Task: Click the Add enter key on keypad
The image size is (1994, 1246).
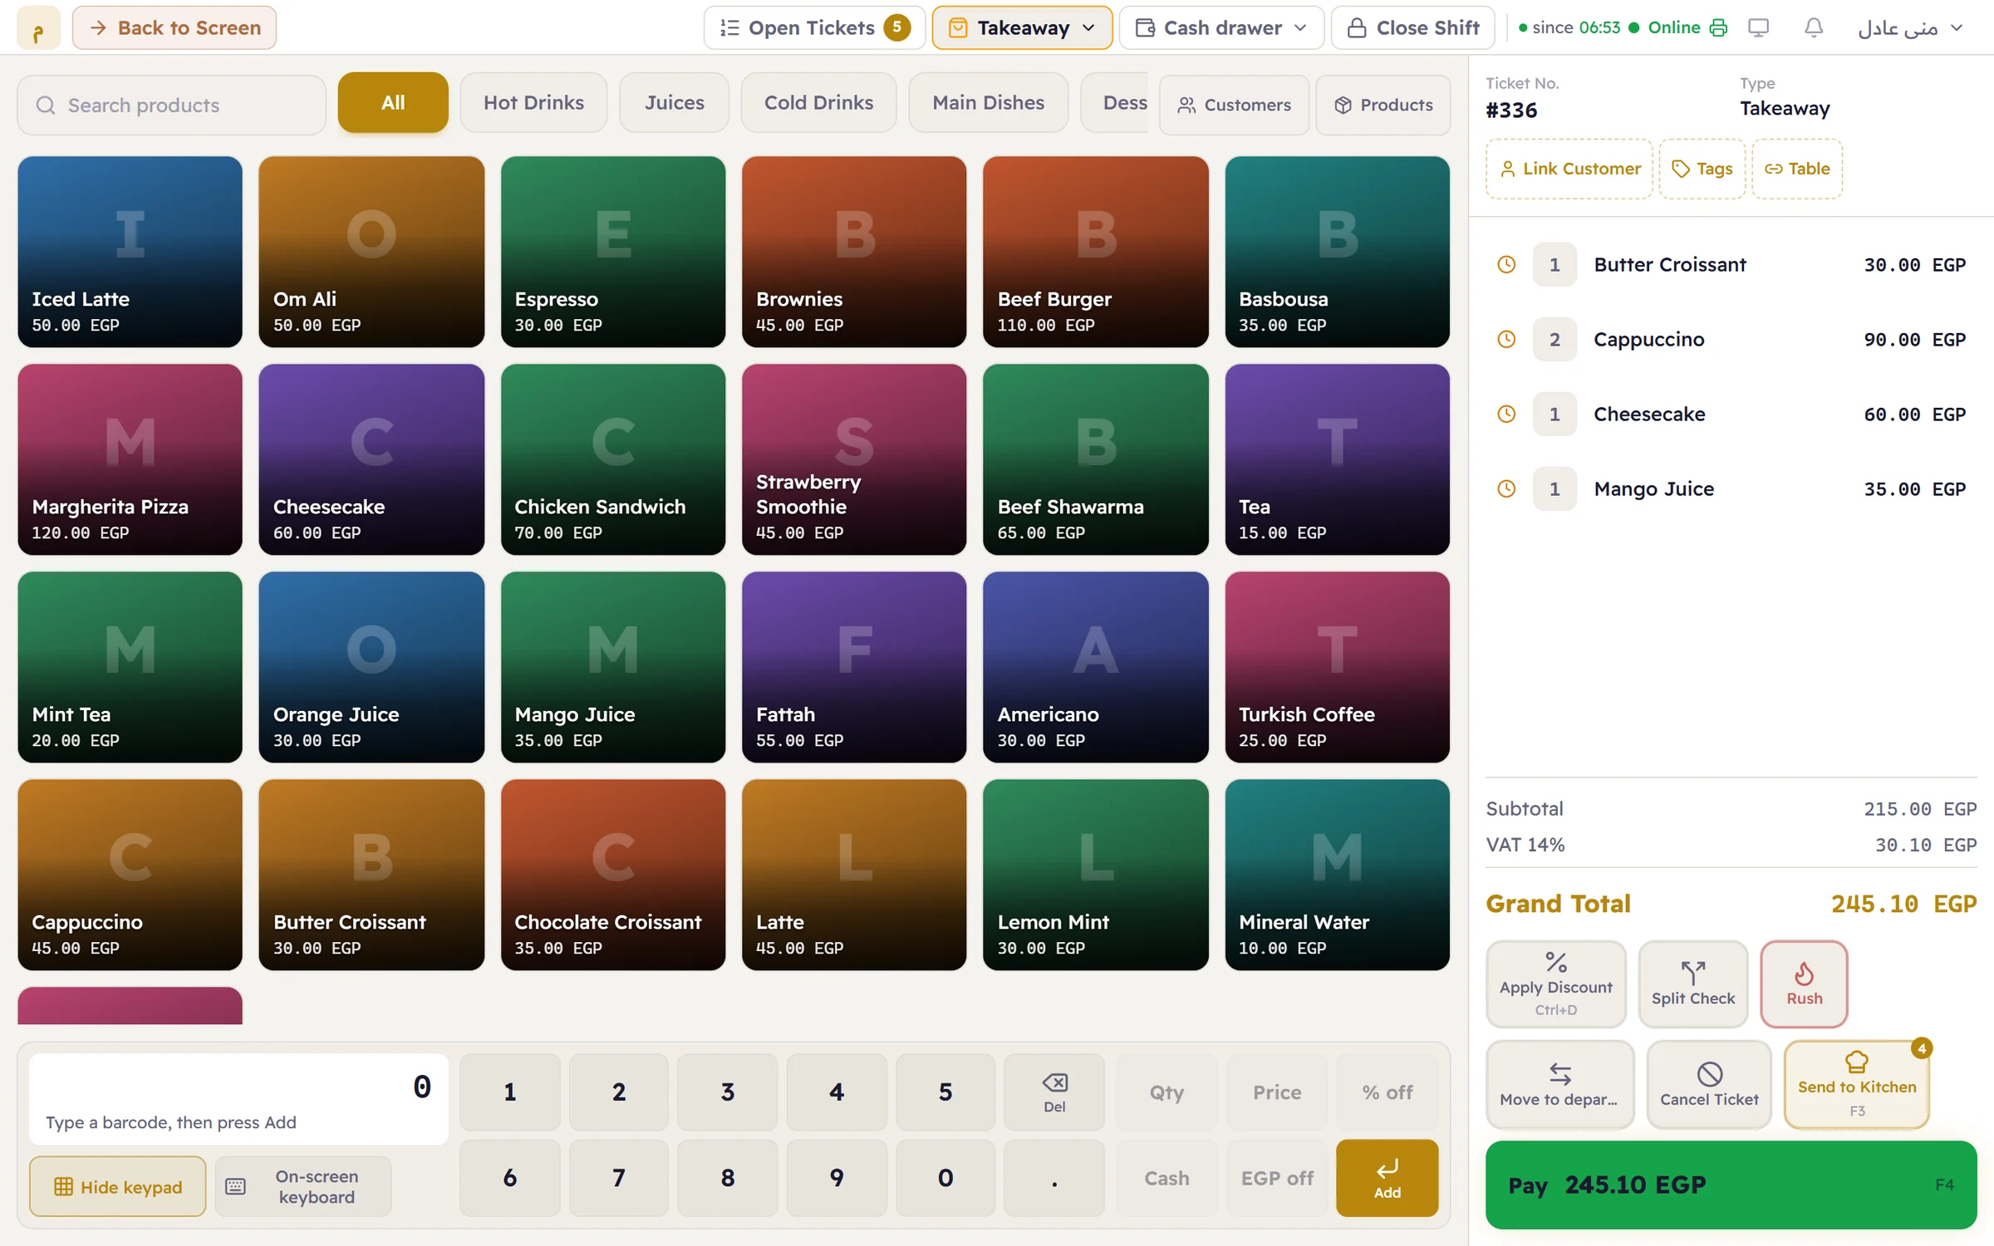Action: point(1387,1178)
